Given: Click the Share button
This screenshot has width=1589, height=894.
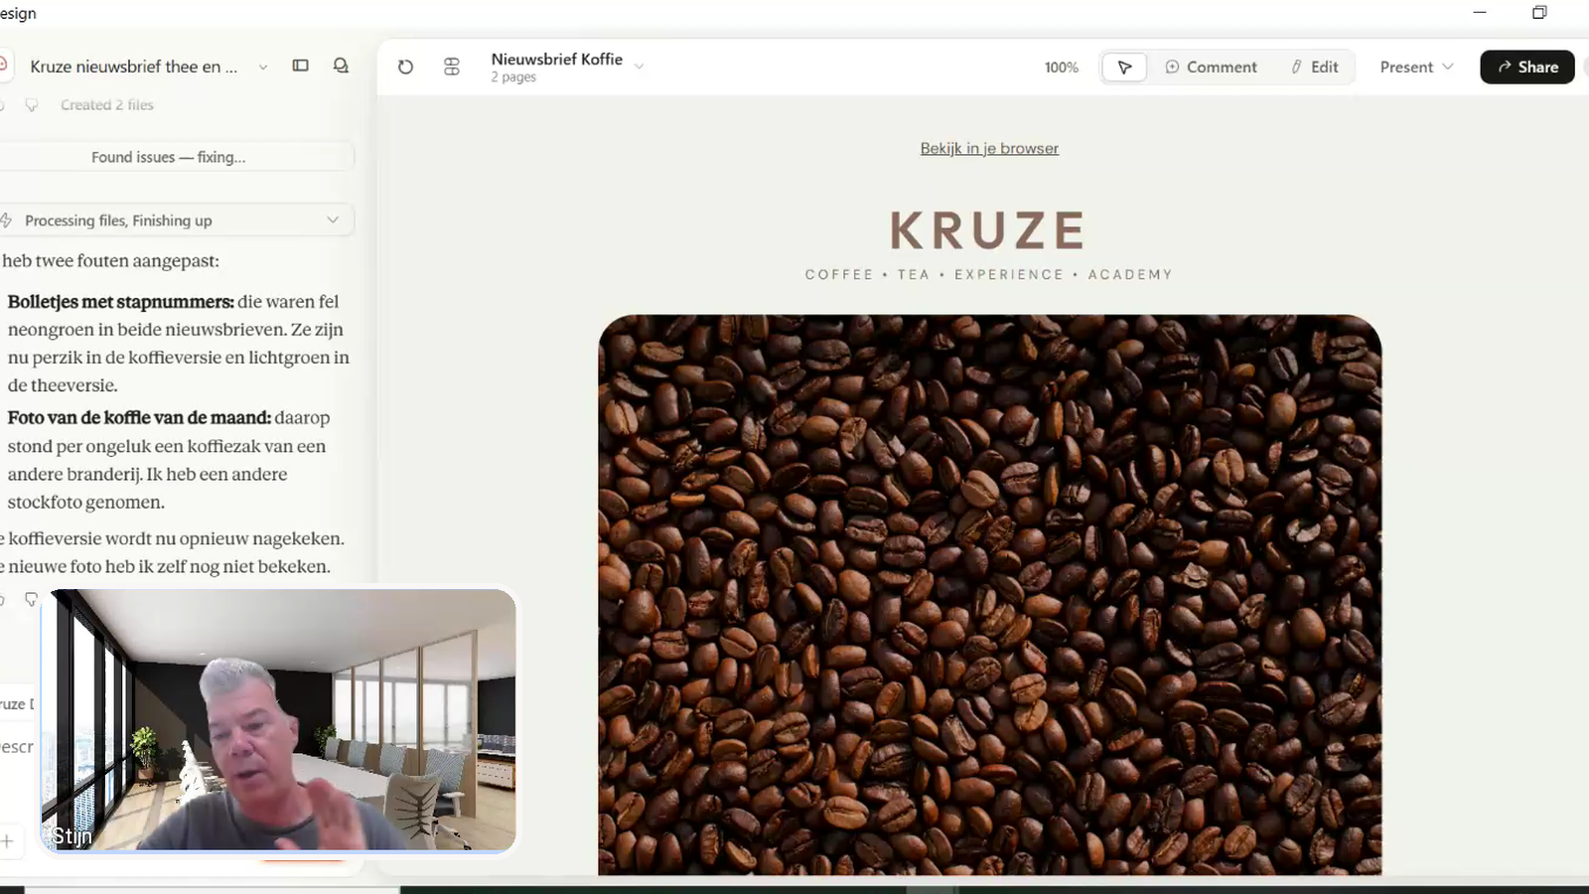Looking at the screenshot, I should [x=1527, y=67].
